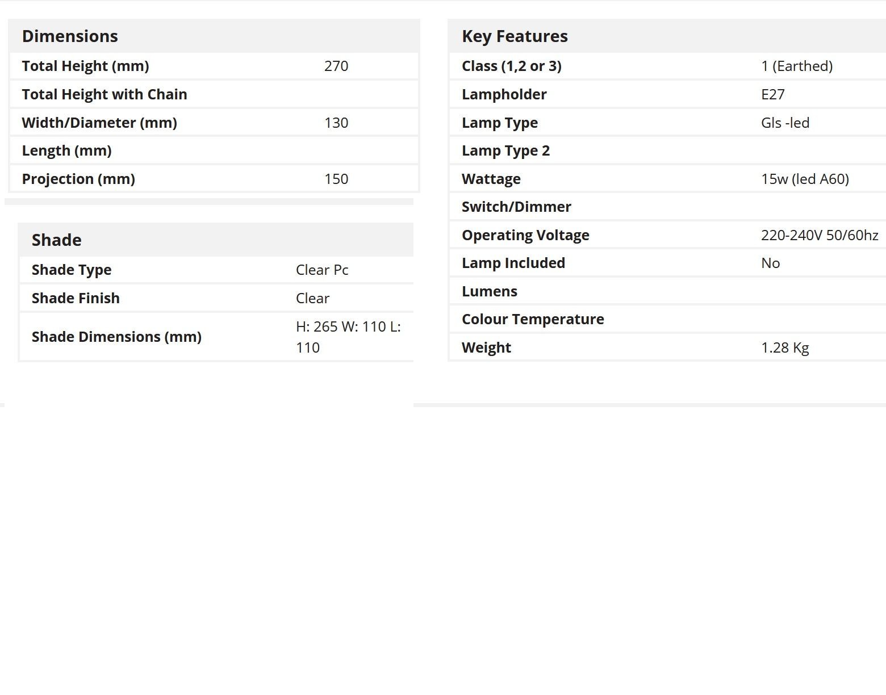Click the Key Features section header
This screenshot has width=886, height=695.
[x=515, y=36]
